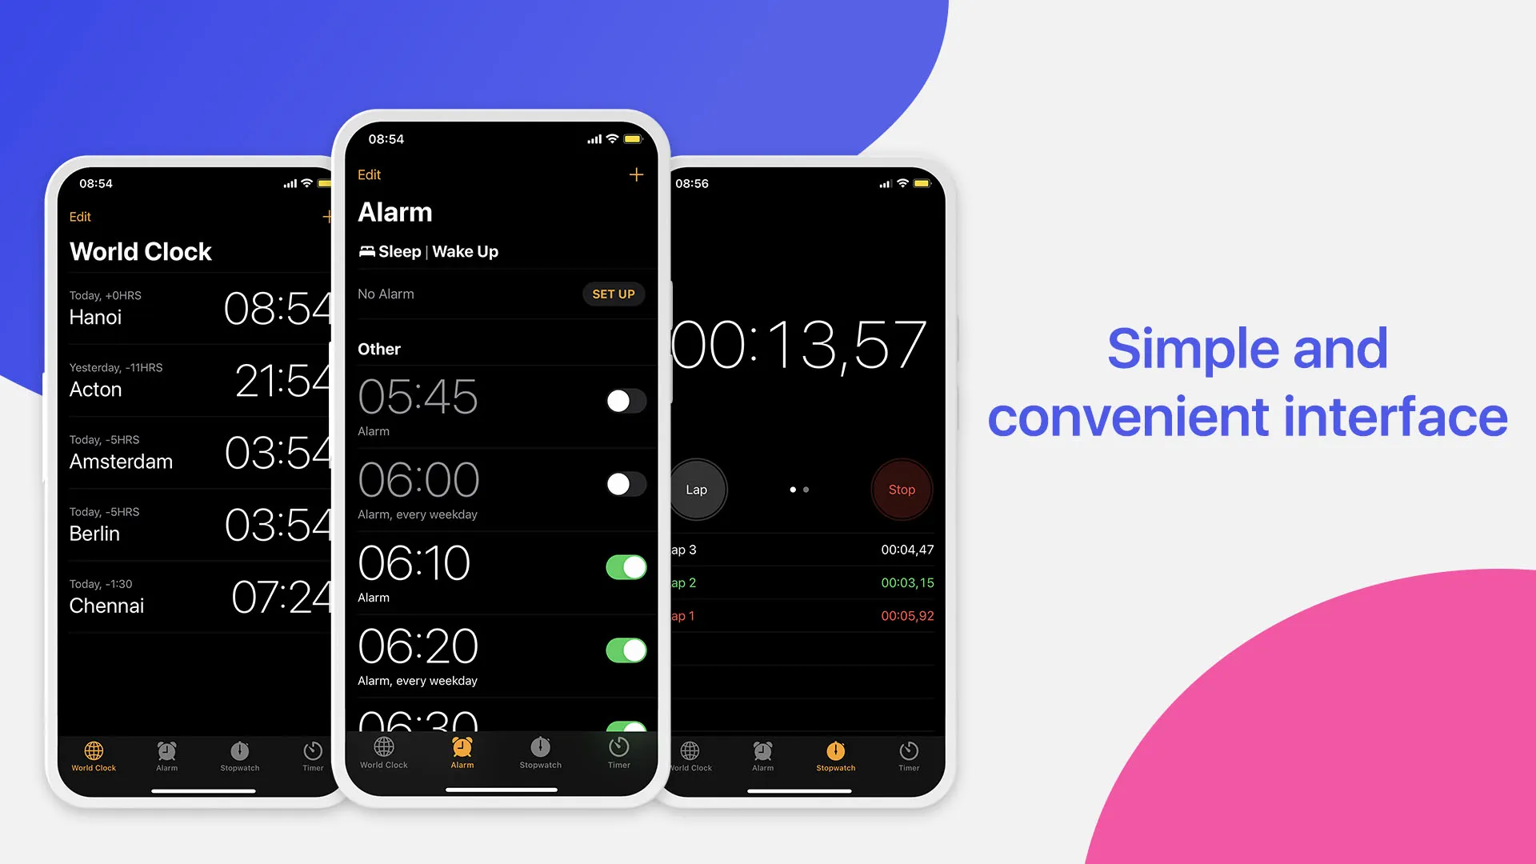Drag the stopwatch progress indicator
The image size is (1536, 864).
798,490
